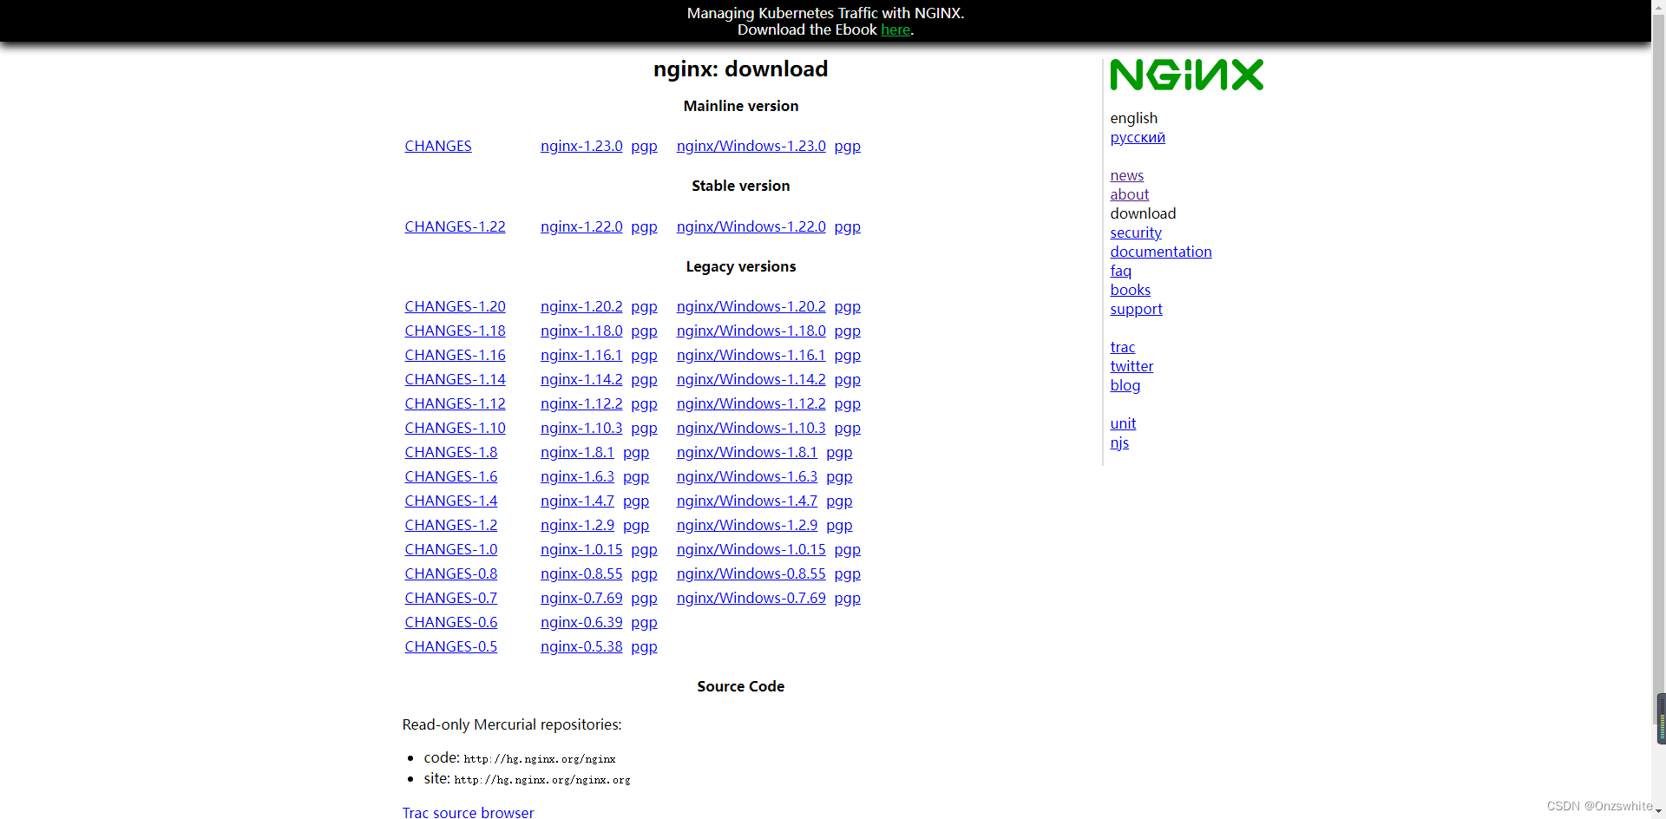Download nginx-1.8.1
Screen dimensions: 1666x819
577,452
